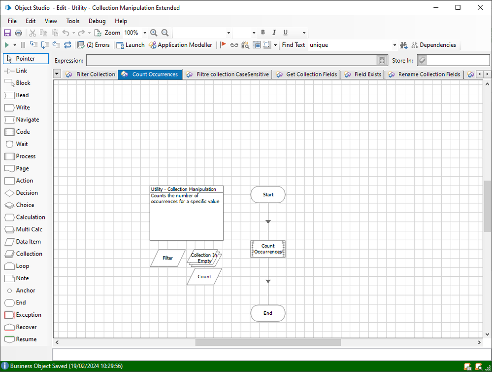Viewport: 492px width, 372px height.
Task: Click the red flag breakpoint icon
Action: tap(223, 45)
